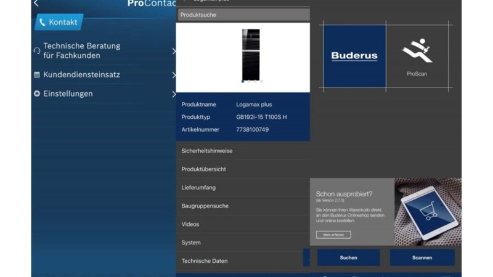Expand chevron next to Einstellungen
The height and width of the screenshot is (277, 493).
pos(174,94)
